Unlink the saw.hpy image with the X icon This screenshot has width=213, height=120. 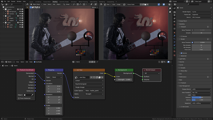(102, 77)
